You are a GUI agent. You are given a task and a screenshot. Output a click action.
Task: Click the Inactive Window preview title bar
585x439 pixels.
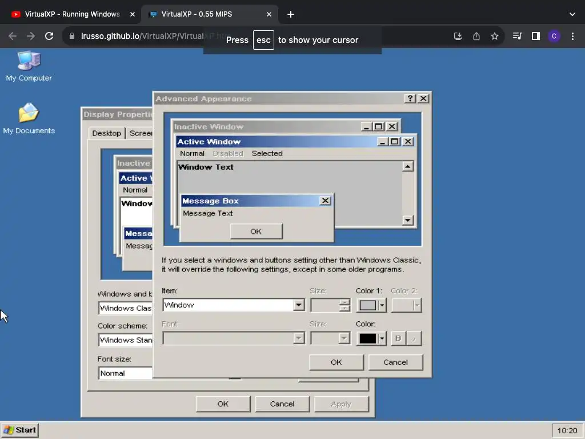tap(267, 126)
